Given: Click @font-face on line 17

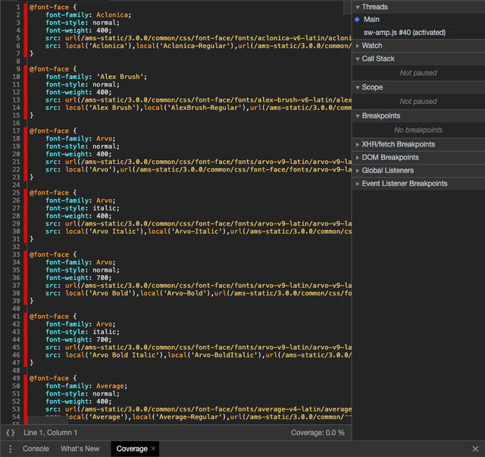Looking at the screenshot, I should tap(49, 131).
